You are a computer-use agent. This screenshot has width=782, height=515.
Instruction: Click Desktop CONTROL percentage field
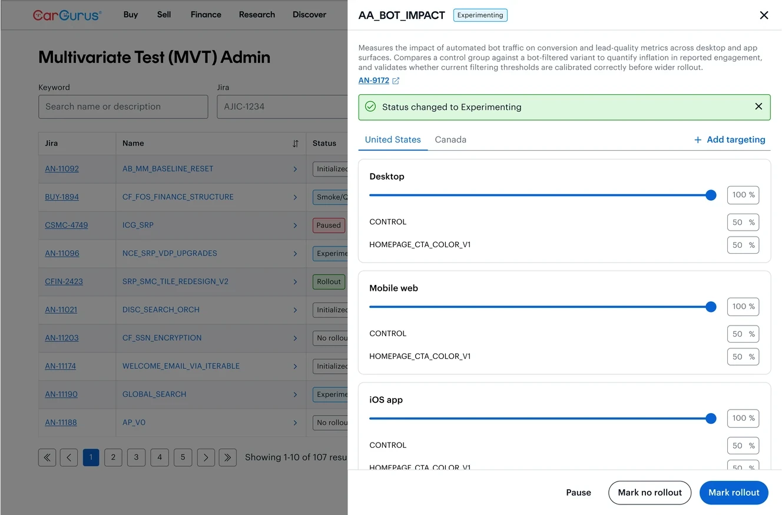pyautogui.click(x=743, y=222)
